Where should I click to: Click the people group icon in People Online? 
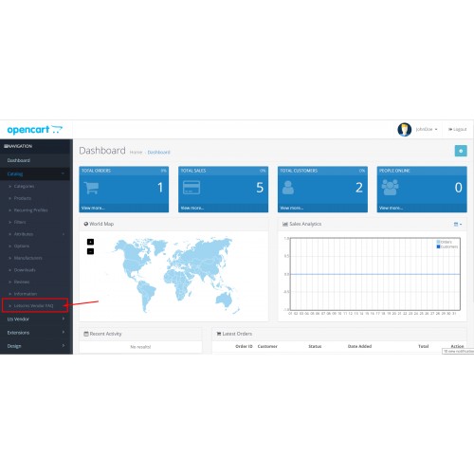390,188
